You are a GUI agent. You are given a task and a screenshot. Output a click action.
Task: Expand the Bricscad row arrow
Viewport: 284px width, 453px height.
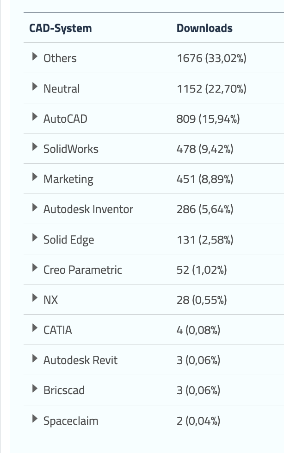pos(35,388)
